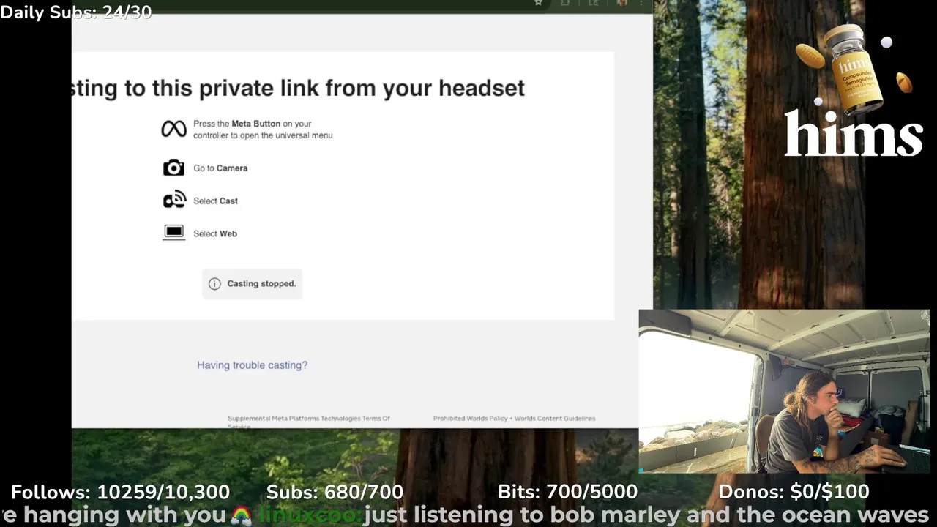This screenshot has height=527, width=937.
Task: Click the Select Web text
Action: pyautogui.click(x=215, y=234)
